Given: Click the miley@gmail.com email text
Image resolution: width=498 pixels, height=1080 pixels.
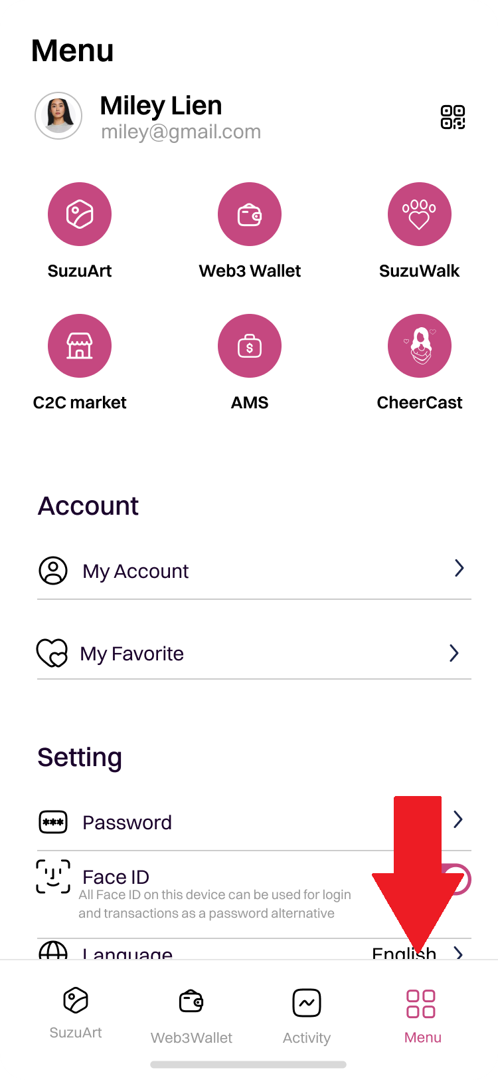Looking at the screenshot, I should pyautogui.click(x=181, y=132).
